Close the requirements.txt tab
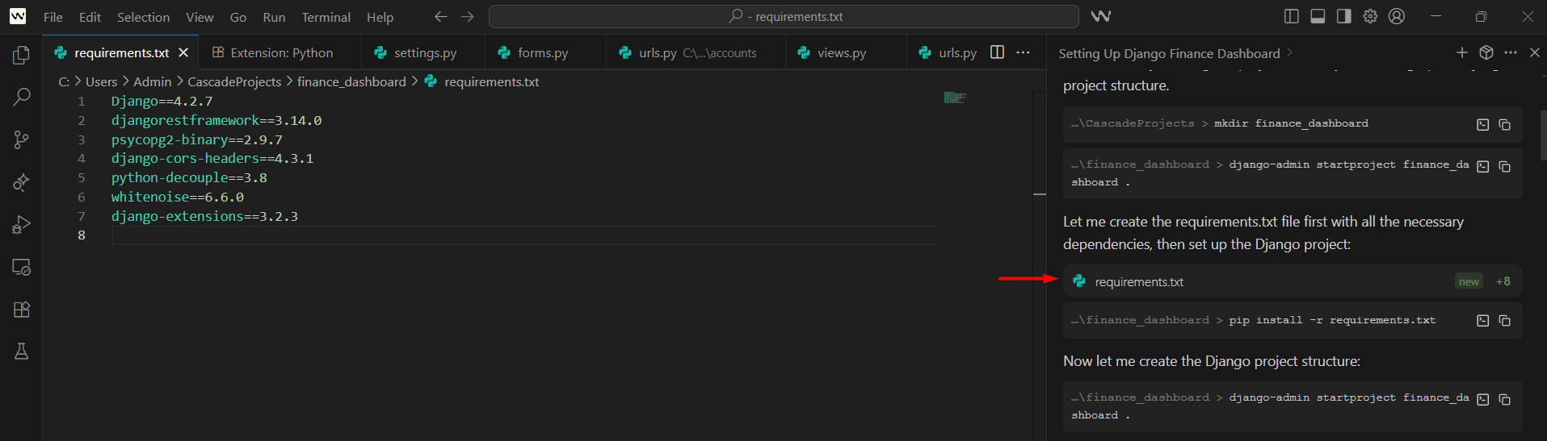This screenshot has height=441, width=1547. [x=183, y=52]
